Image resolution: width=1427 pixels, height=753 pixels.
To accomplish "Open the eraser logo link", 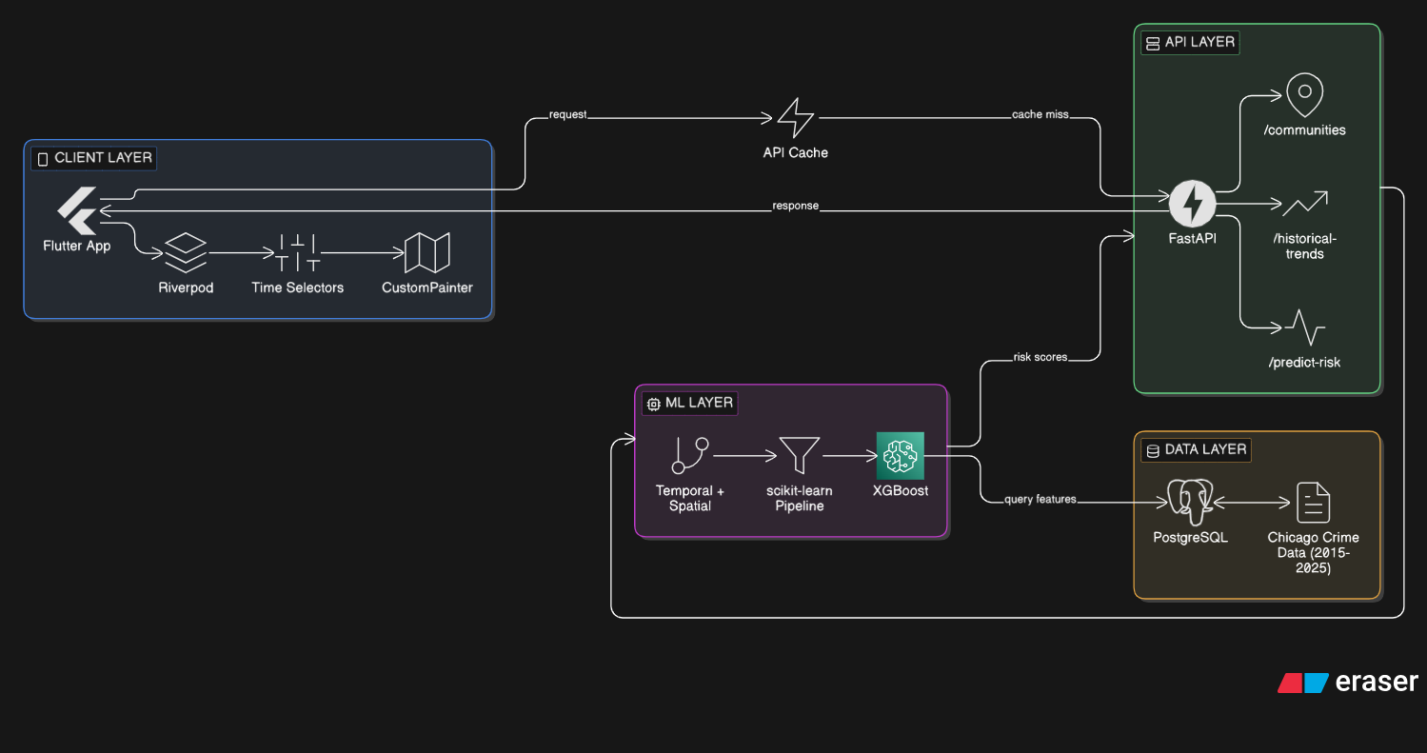I will pos(1348,682).
